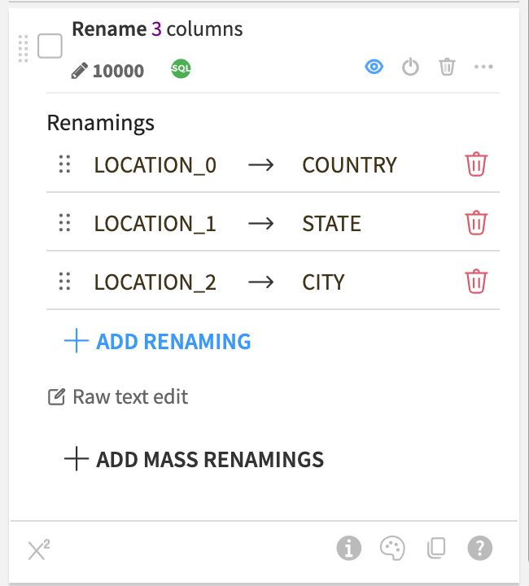The height and width of the screenshot is (586, 529).
Task: Open the color palette icon
Action: coord(392,549)
